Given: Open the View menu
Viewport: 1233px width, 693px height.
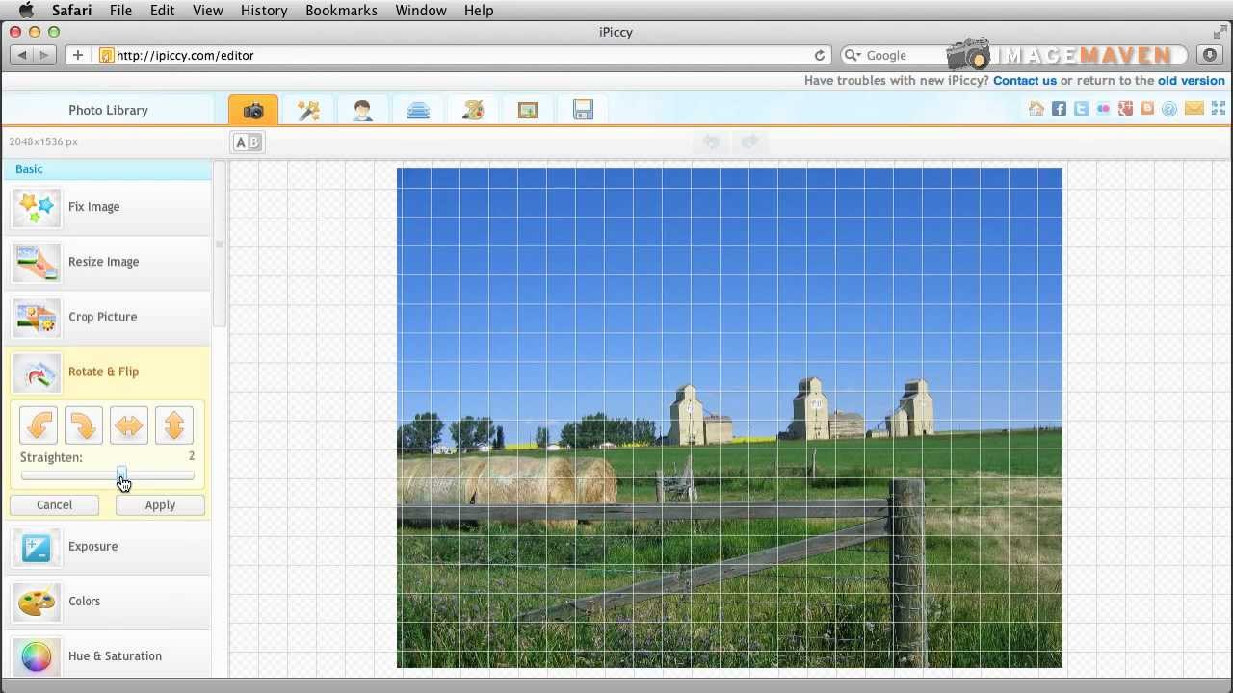Looking at the screenshot, I should click(x=208, y=10).
